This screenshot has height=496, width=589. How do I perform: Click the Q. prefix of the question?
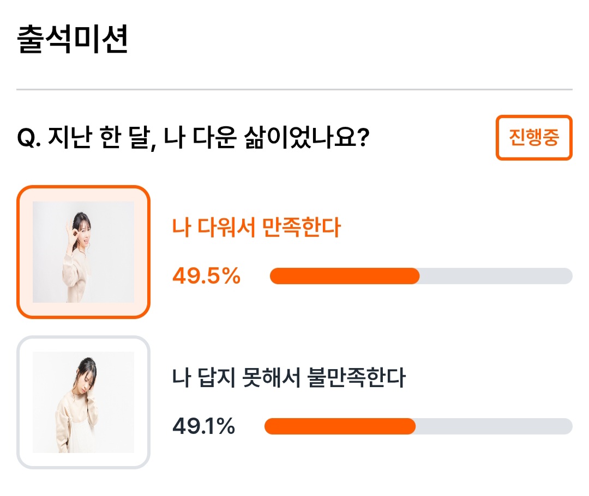click(29, 138)
